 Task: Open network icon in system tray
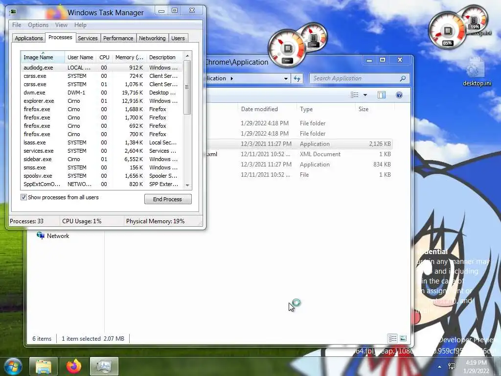point(452,366)
